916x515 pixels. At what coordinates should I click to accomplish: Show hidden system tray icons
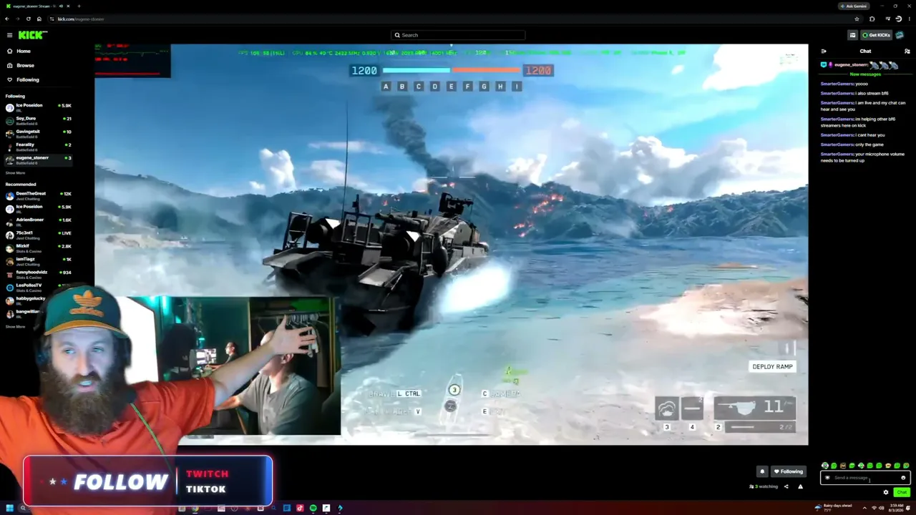point(864,509)
